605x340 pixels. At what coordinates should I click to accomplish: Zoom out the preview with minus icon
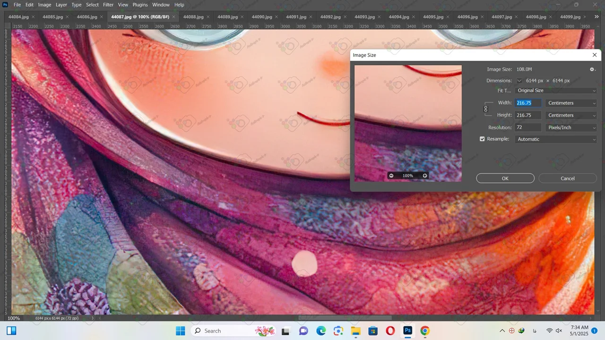391,176
